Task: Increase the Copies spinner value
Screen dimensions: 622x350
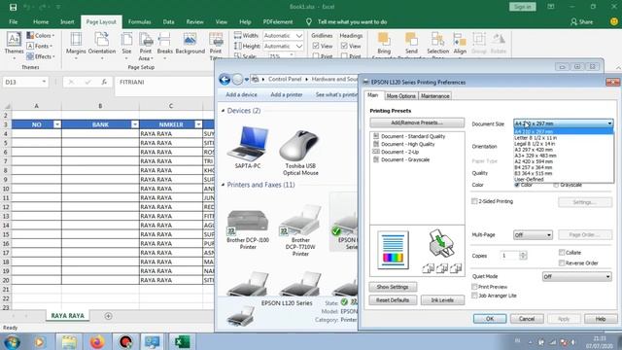Action: pyautogui.click(x=523, y=254)
